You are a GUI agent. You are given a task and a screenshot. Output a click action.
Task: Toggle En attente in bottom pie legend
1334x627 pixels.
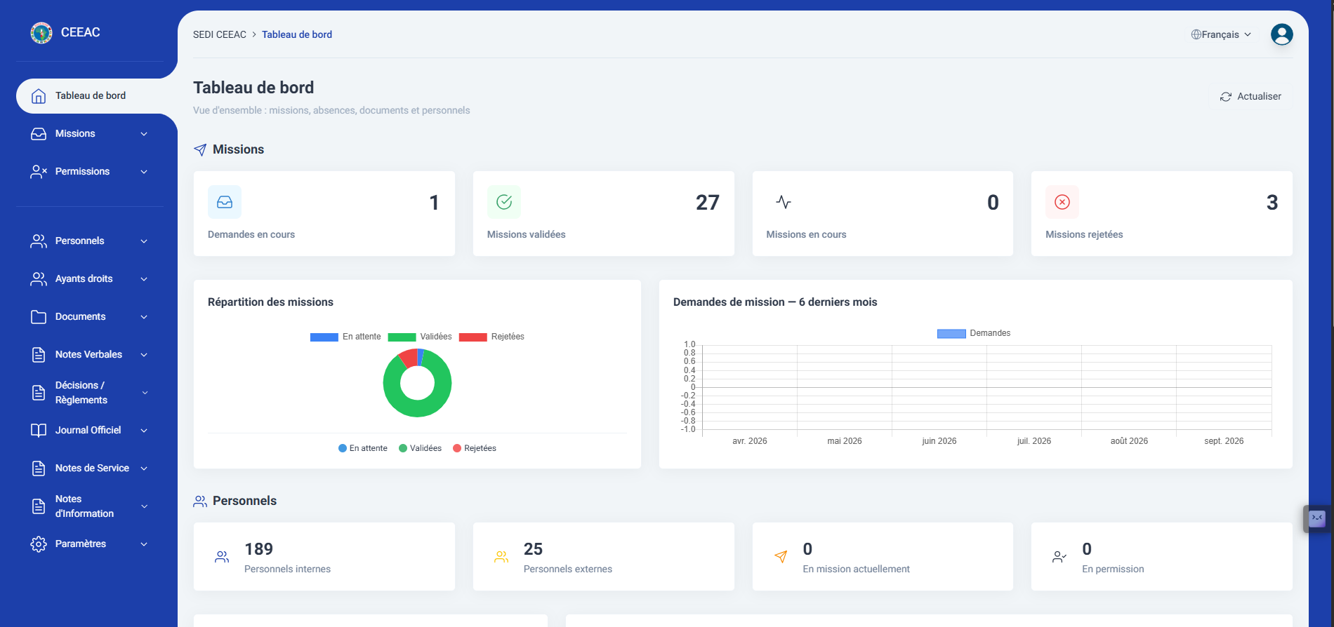[363, 448]
